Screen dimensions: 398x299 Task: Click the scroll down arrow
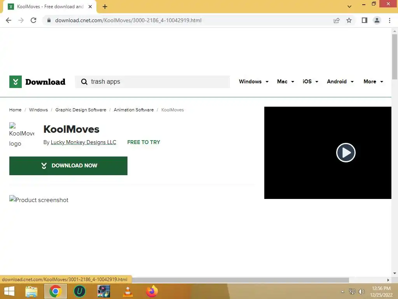point(395,274)
